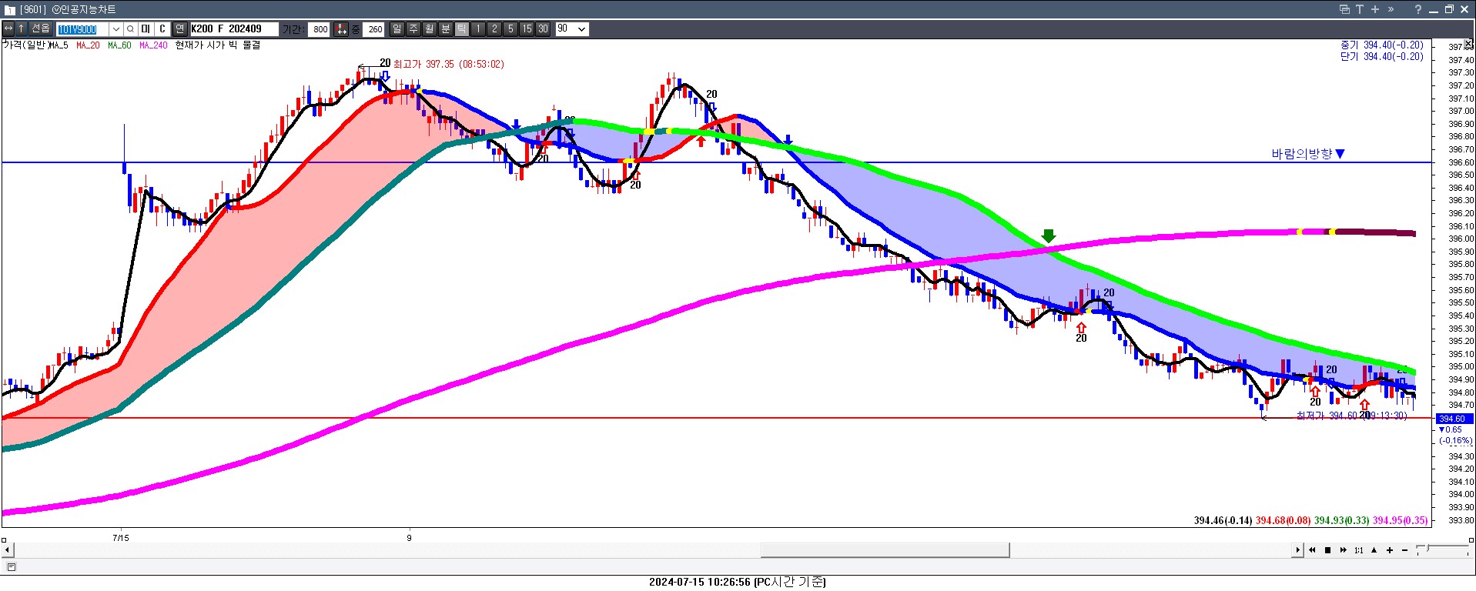Viewport: 1476px width, 591px height.
Task: Click the zoom in plus icon at bottom right
Action: (1390, 550)
